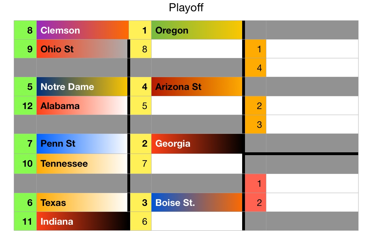Viewport: 367px width, 241px height.
Task: Select the Clemson team cell
Action: point(82,30)
